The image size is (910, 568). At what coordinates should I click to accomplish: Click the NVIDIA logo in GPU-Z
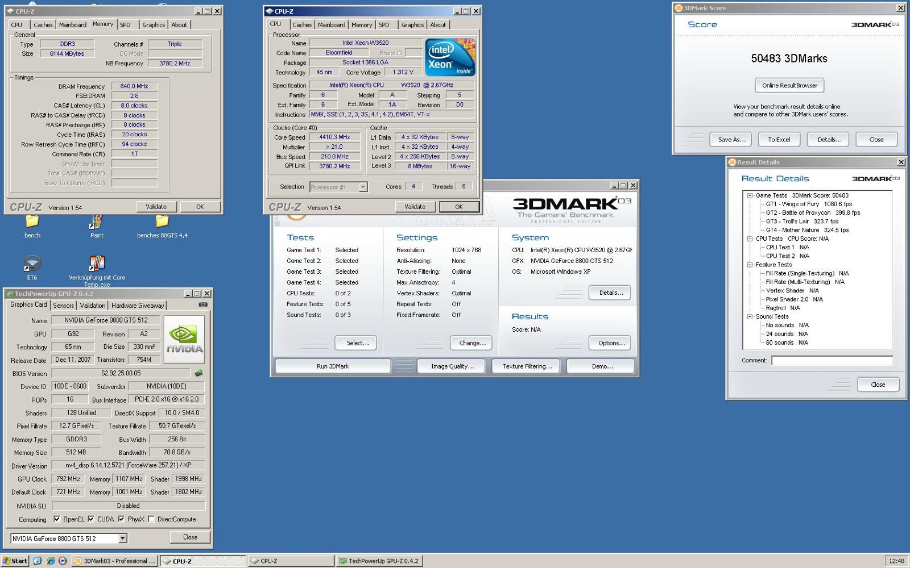[184, 340]
